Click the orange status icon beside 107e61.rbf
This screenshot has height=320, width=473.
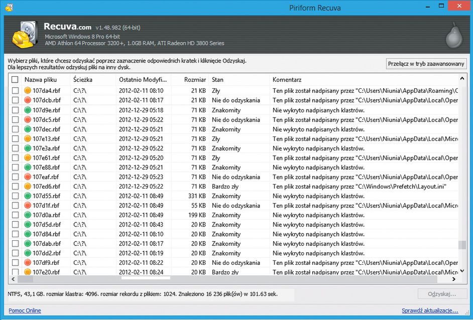pyautogui.click(x=28, y=157)
